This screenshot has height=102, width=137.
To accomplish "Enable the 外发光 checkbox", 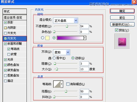I will click(5, 33).
